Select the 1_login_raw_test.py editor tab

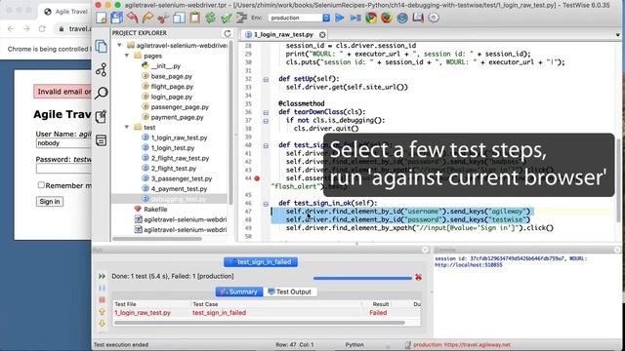[283, 35]
